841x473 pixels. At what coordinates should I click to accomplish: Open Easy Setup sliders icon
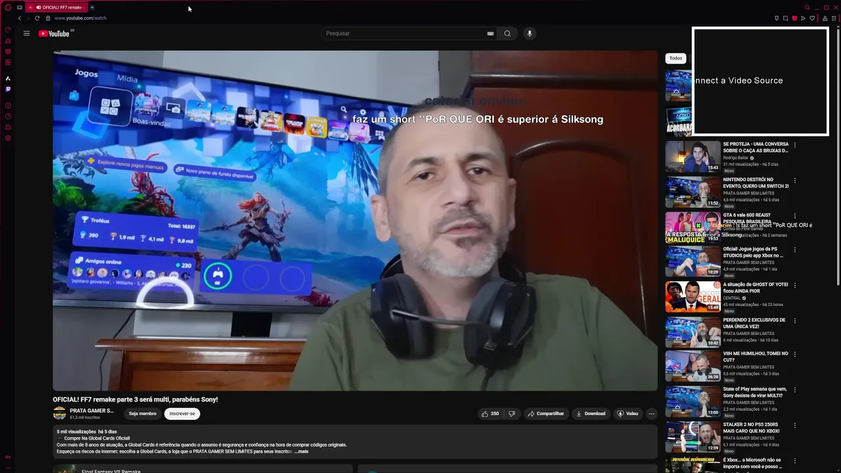[834, 18]
